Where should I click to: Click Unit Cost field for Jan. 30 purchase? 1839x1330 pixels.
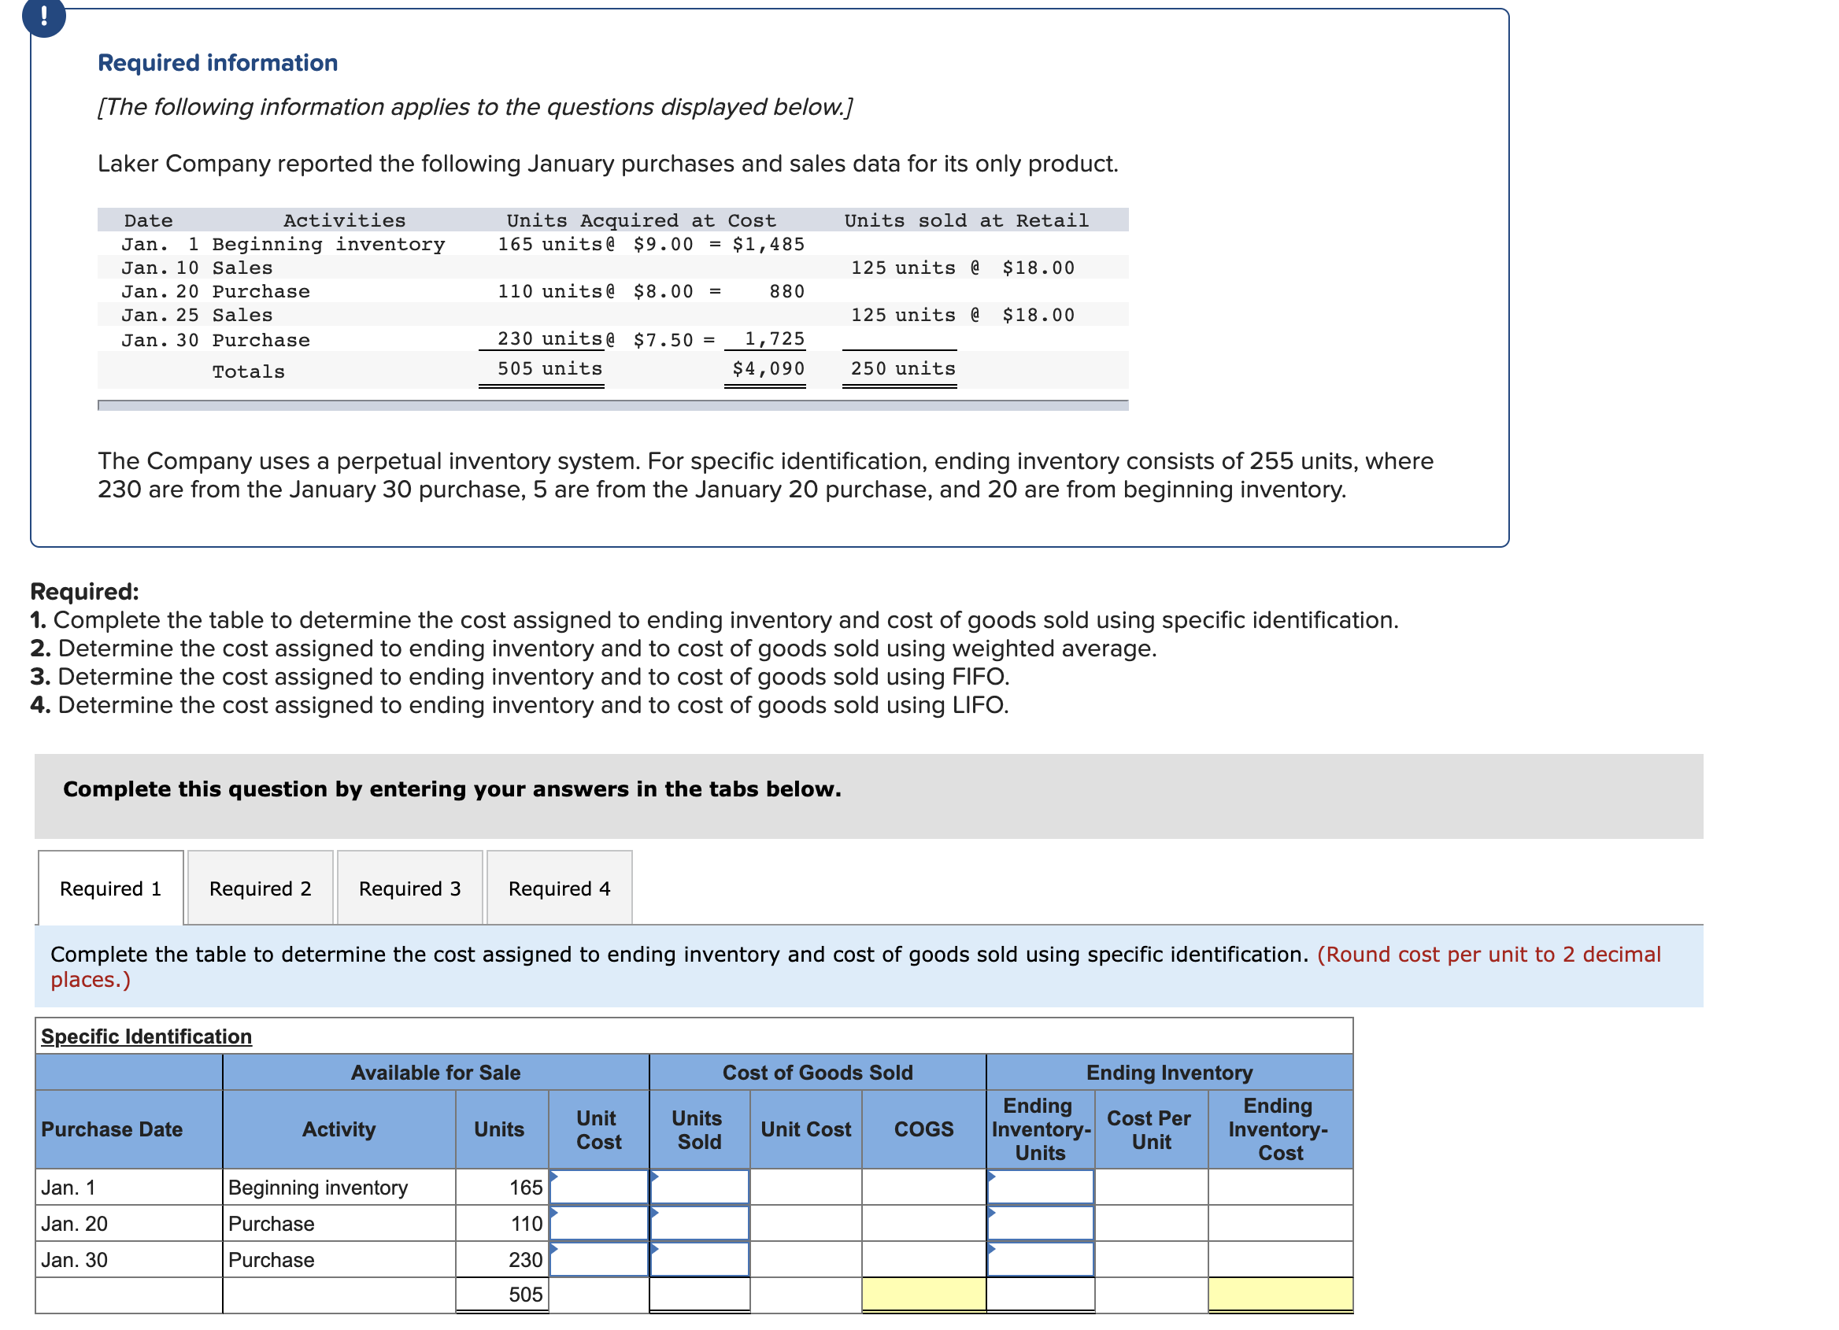599,1260
